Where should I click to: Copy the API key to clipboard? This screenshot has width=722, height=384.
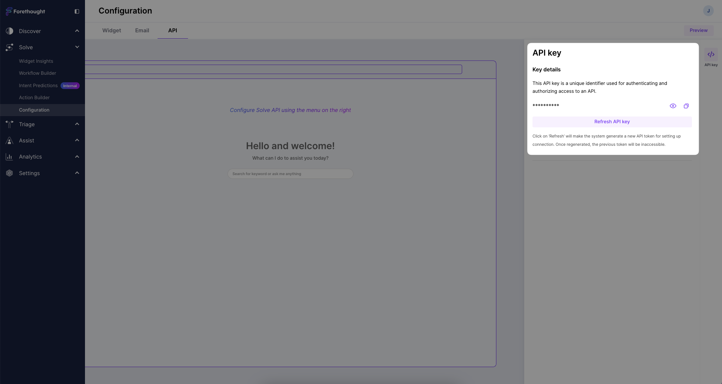tap(686, 106)
